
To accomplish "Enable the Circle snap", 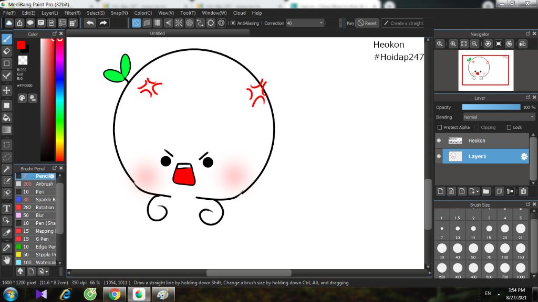I will [x=189, y=23].
